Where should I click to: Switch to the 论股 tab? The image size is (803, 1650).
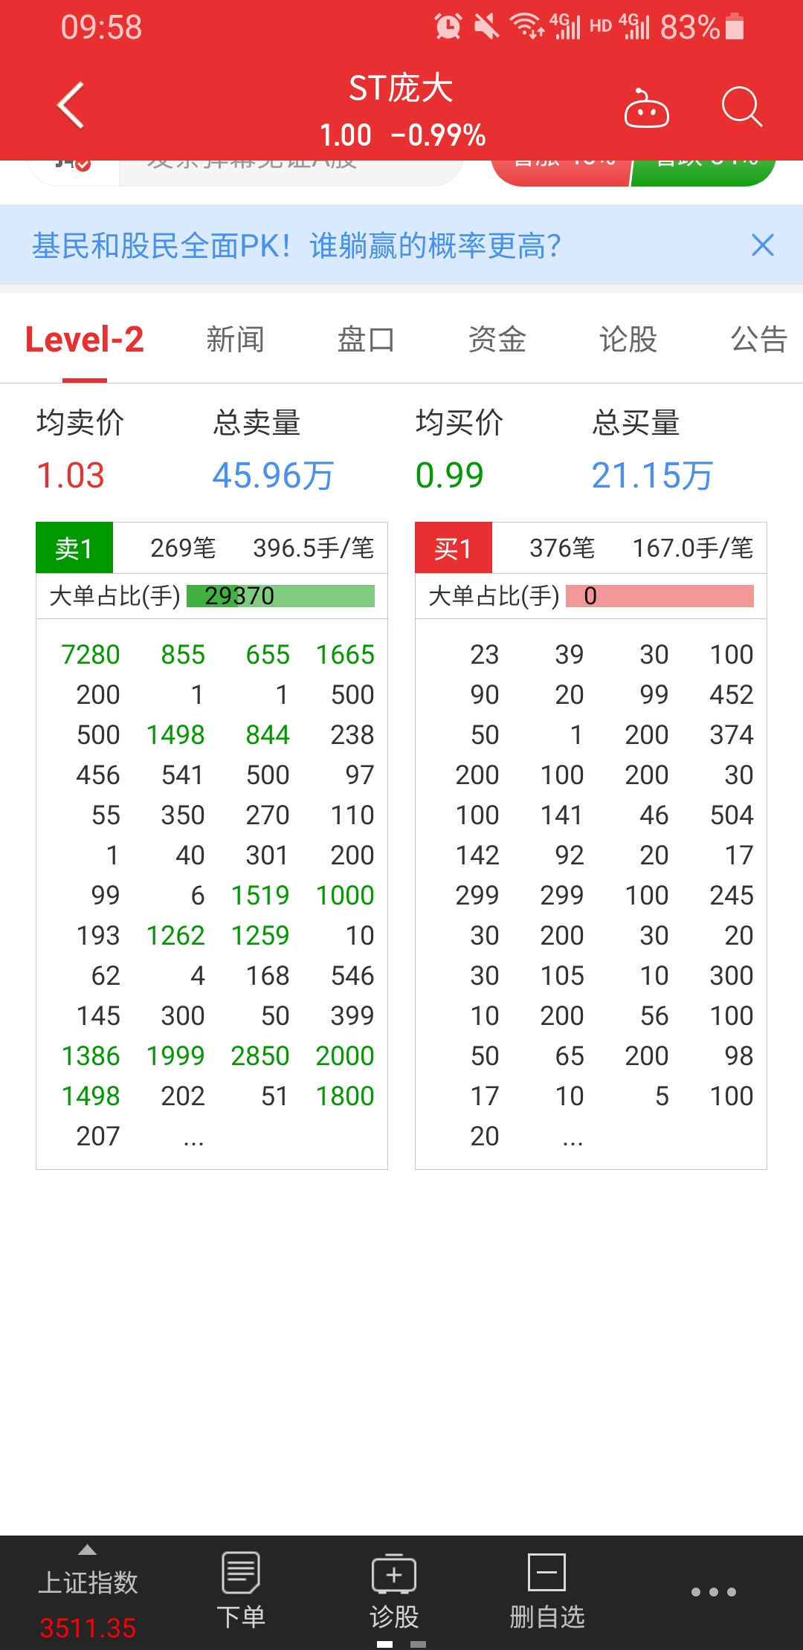pyautogui.click(x=628, y=340)
